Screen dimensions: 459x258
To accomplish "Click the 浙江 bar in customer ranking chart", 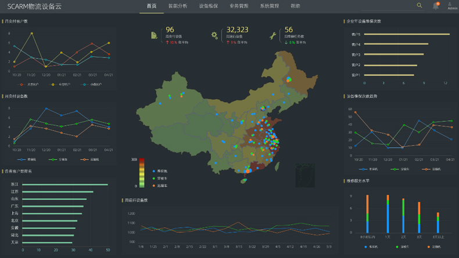I will [64, 184].
